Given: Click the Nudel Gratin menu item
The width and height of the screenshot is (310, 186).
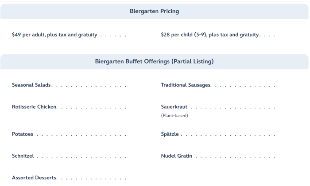Looking at the screenshot, I should click(176, 156).
